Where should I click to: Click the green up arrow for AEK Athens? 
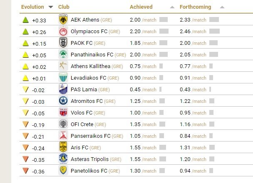(25, 20)
